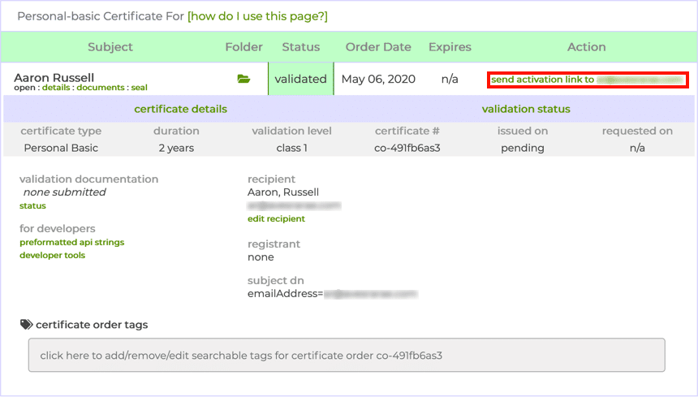Image resolution: width=698 pixels, height=397 pixels.
Task: Open the 'documents' link under Aaron Russell
Action: tap(100, 88)
